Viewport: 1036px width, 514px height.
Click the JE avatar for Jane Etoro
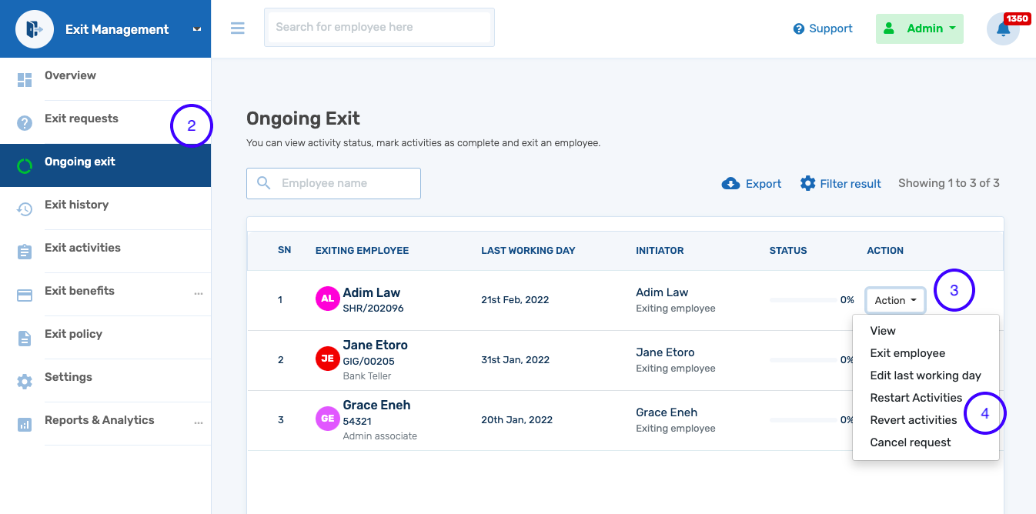point(328,359)
